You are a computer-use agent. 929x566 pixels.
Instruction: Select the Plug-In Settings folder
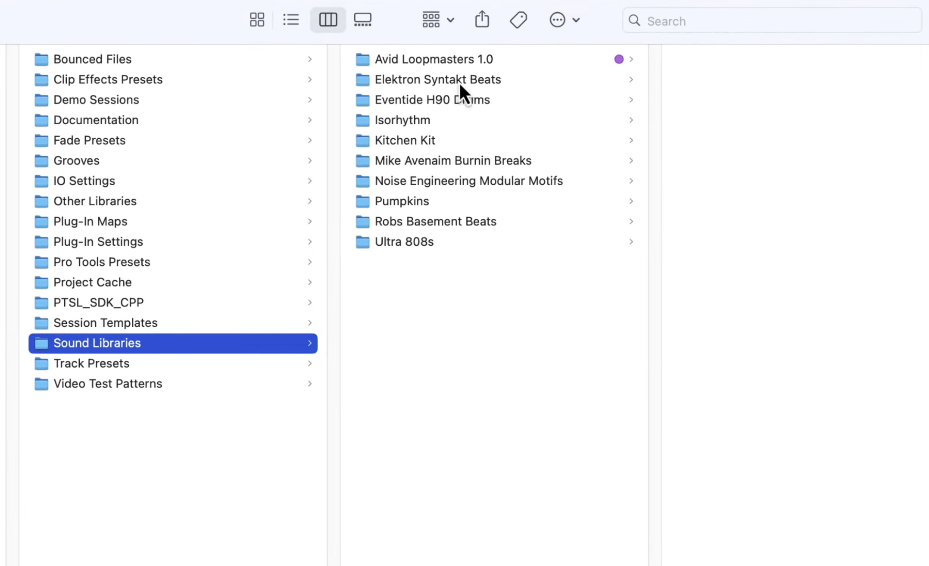click(98, 242)
